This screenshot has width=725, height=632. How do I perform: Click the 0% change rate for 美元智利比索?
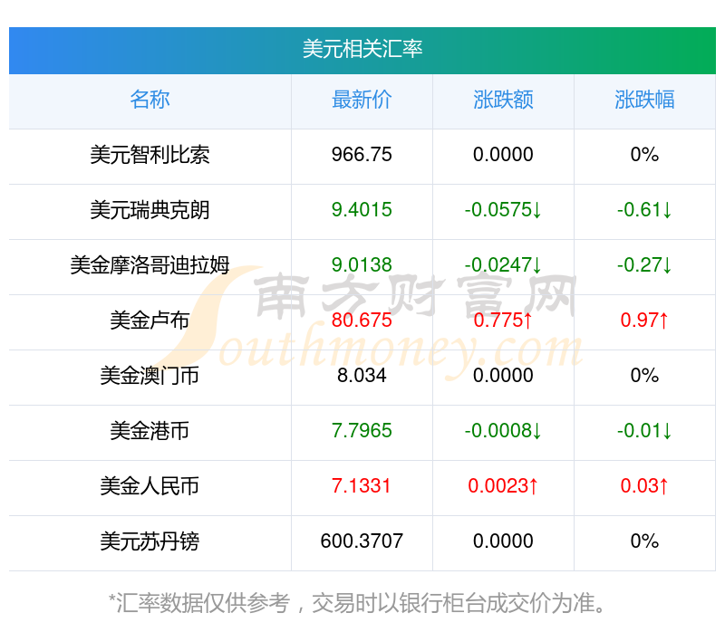pyautogui.click(x=644, y=155)
